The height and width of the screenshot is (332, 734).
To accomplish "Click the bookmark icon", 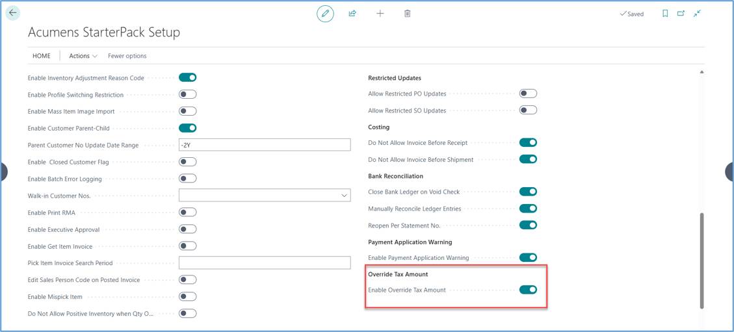I will click(665, 14).
